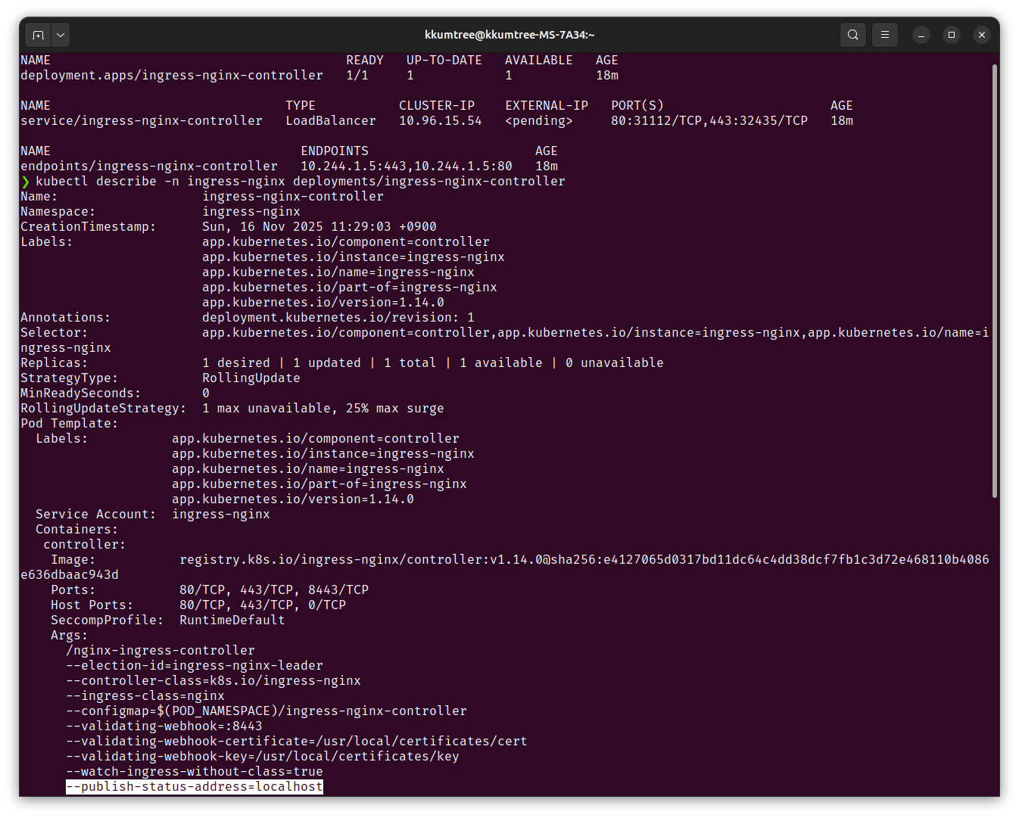
Task: Minimize the terminal window
Action: (x=921, y=35)
